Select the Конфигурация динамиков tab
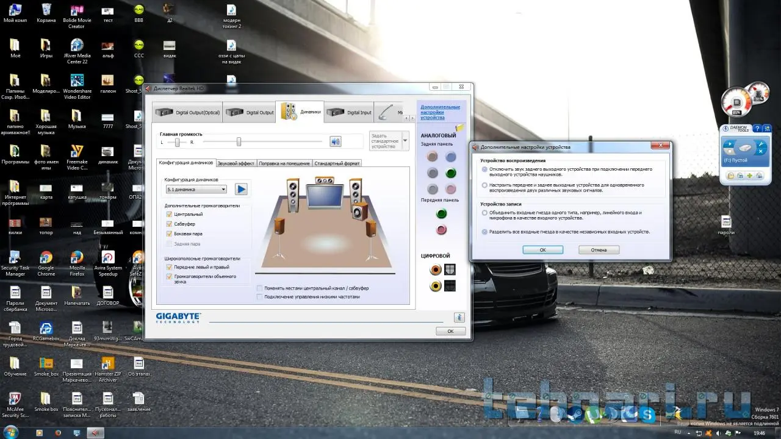Image resolution: width=781 pixels, height=439 pixels. point(186,163)
